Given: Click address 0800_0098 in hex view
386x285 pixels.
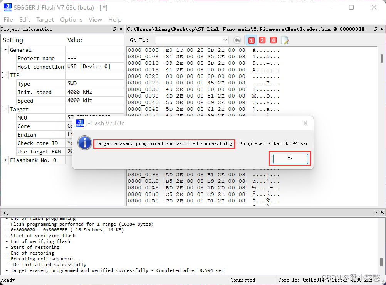Looking at the screenshot, I should [x=143, y=175].
